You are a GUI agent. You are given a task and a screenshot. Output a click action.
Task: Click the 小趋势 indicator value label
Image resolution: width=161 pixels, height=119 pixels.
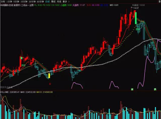[x=66, y=5]
